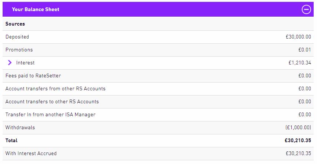Select the (£1,000.00) withdrawals amount
Screen dimensions: 317x164
click(298, 127)
